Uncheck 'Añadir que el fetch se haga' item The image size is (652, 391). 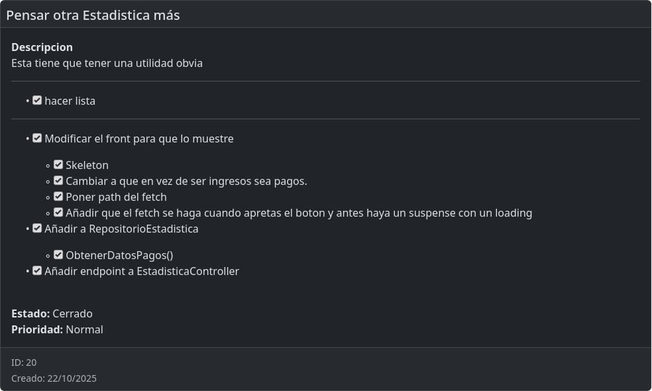click(58, 213)
